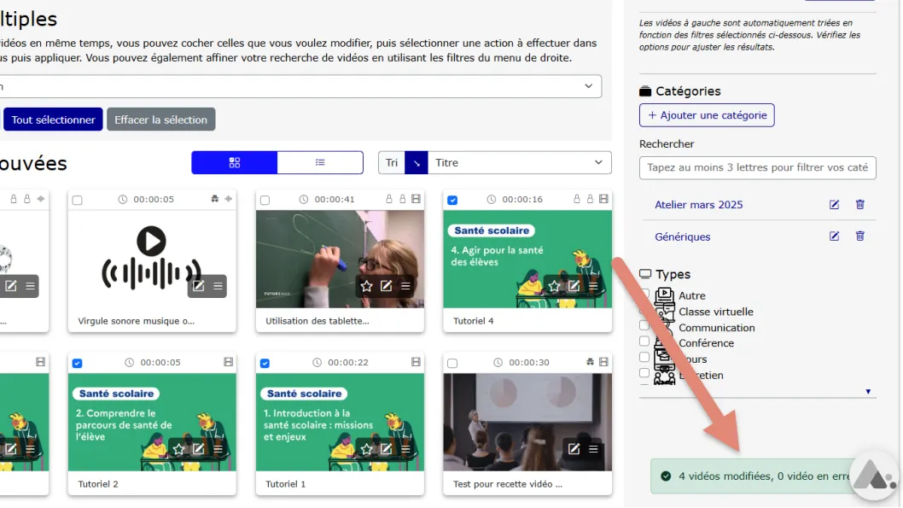Select the Utilisation des tablette video checkbox
Image resolution: width=903 pixels, height=508 pixels.
(x=265, y=201)
